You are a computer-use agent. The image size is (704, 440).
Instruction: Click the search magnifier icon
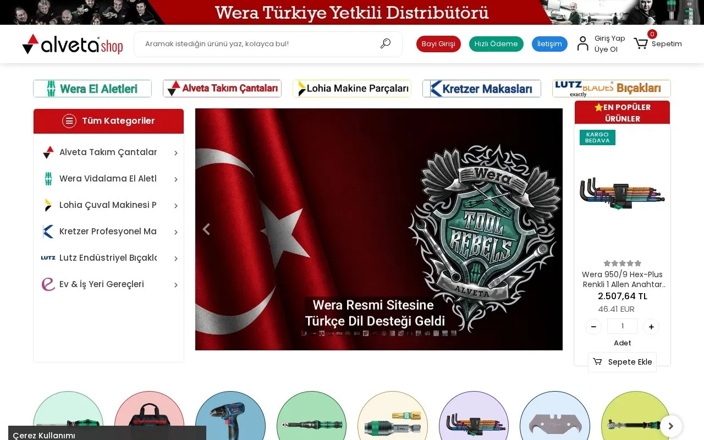[x=386, y=43]
